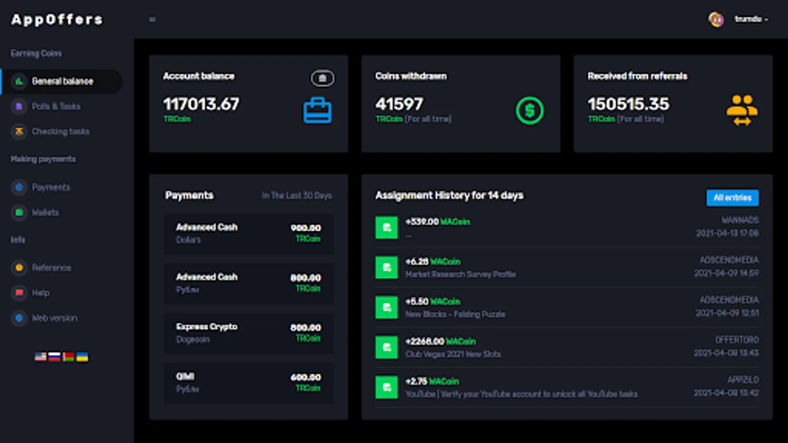Open the Express Crypto Dogecoin payment row

(x=249, y=333)
